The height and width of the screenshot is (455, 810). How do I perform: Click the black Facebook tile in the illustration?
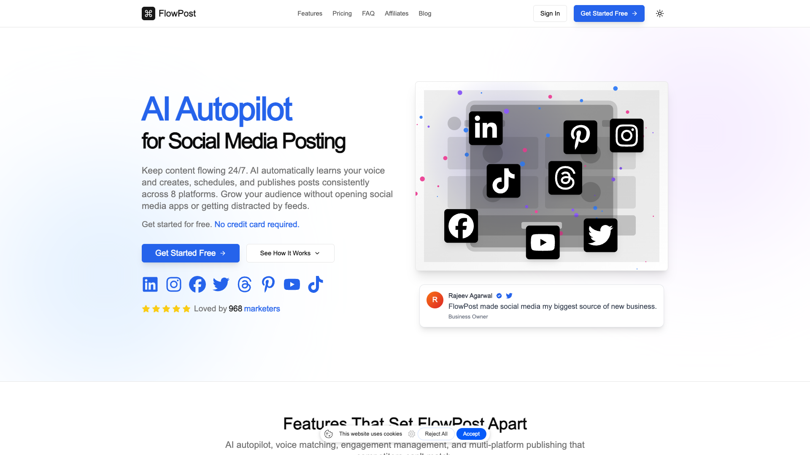(x=461, y=226)
